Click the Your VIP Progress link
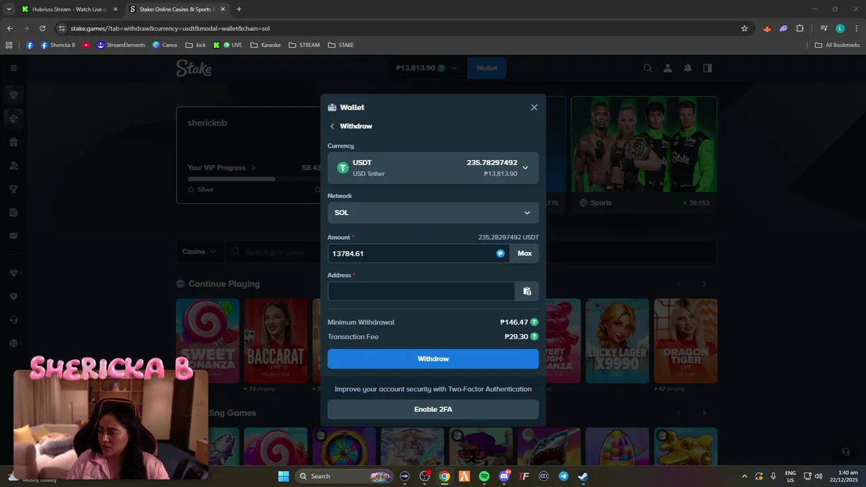Screen dimensions: 866x487 [222, 168]
